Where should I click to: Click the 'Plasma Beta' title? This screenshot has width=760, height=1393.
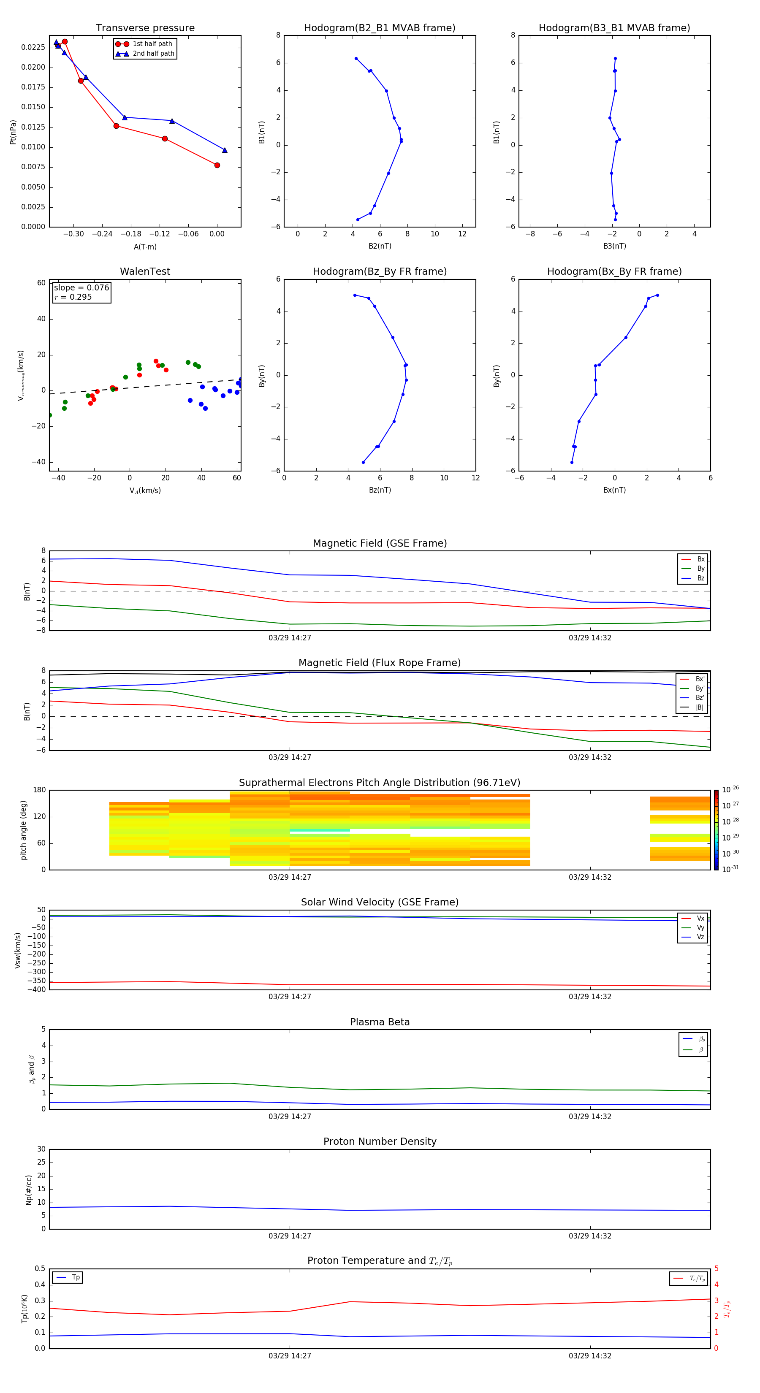[380, 1022]
